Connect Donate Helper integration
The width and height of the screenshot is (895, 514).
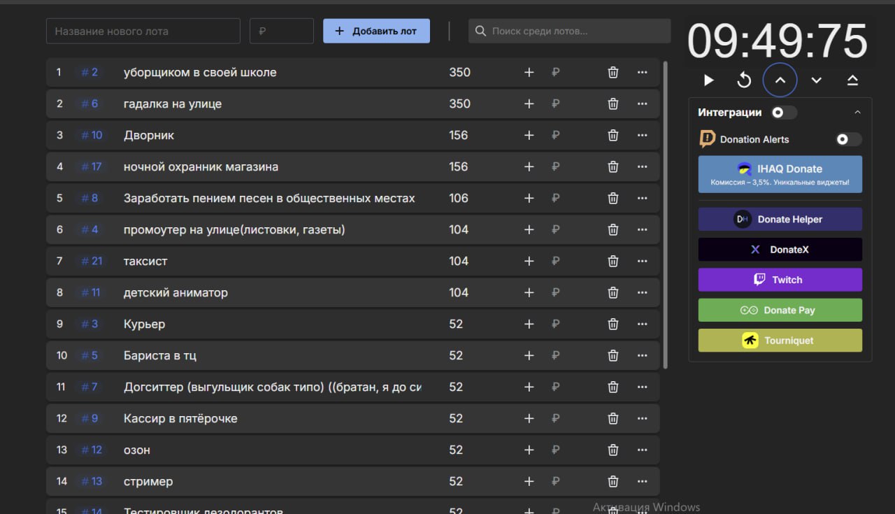click(780, 219)
